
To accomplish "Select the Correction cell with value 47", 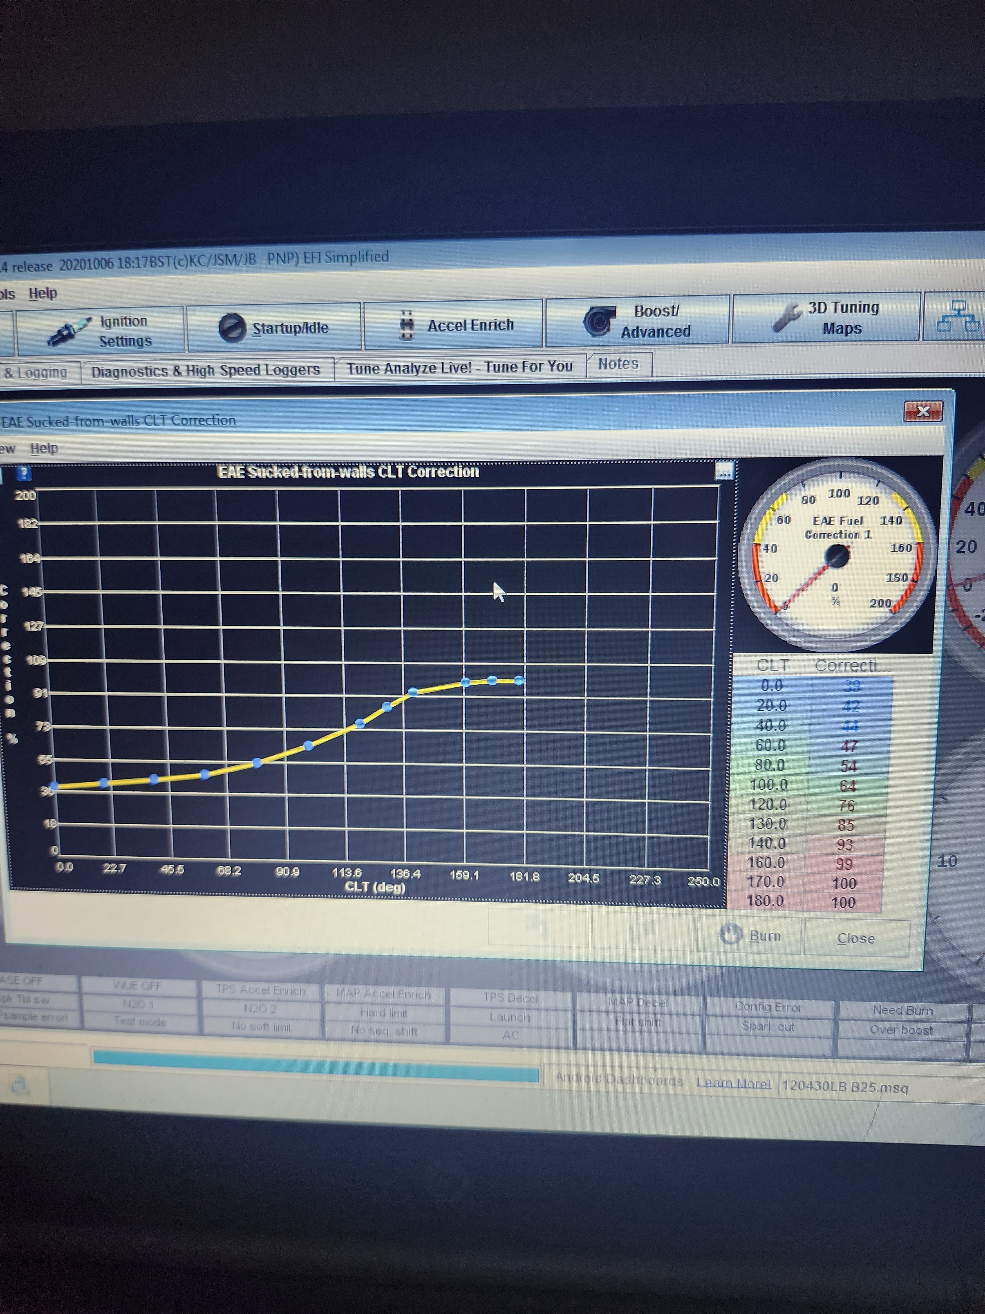I will coord(849,747).
